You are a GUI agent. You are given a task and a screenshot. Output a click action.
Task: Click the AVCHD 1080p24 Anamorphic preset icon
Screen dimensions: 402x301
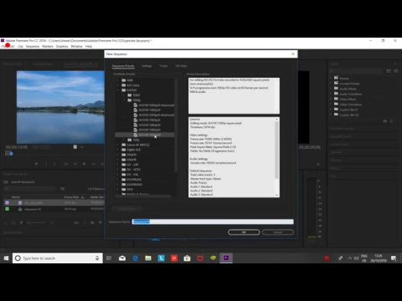coord(136,105)
